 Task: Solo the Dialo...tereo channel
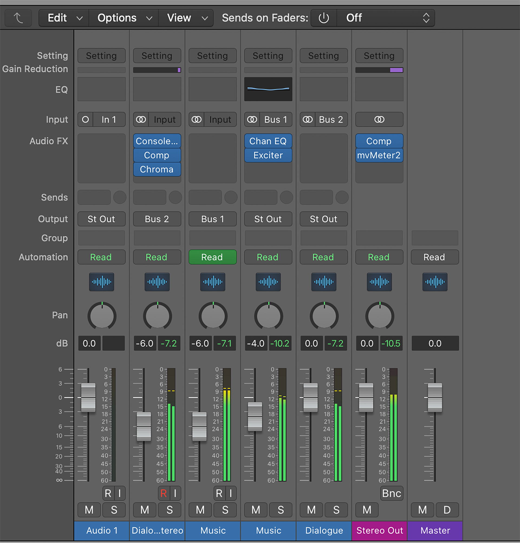pos(170,510)
